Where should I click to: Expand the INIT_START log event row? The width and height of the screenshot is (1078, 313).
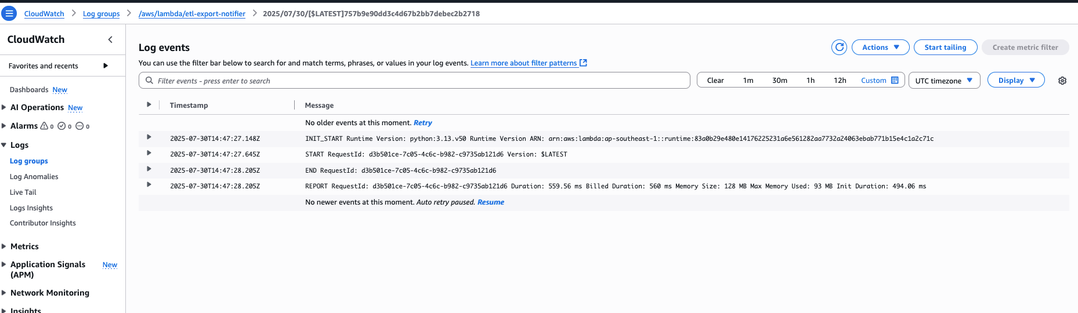149,137
